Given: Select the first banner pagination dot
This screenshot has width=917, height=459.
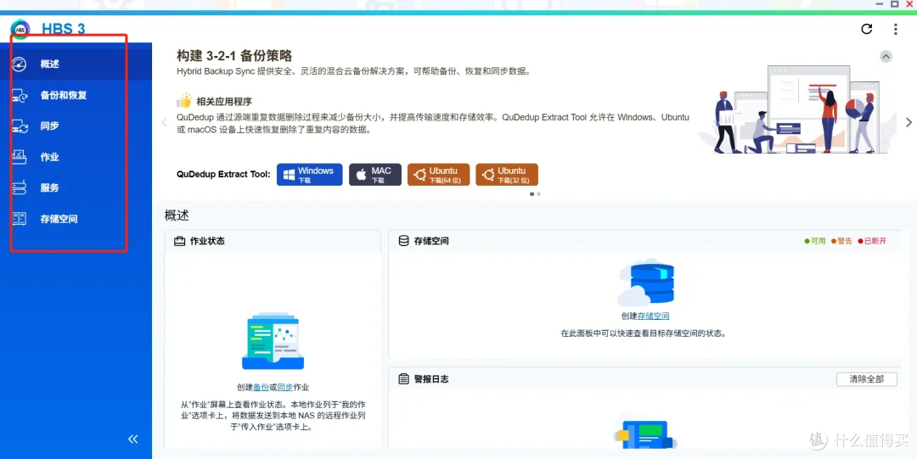Looking at the screenshot, I should [532, 194].
